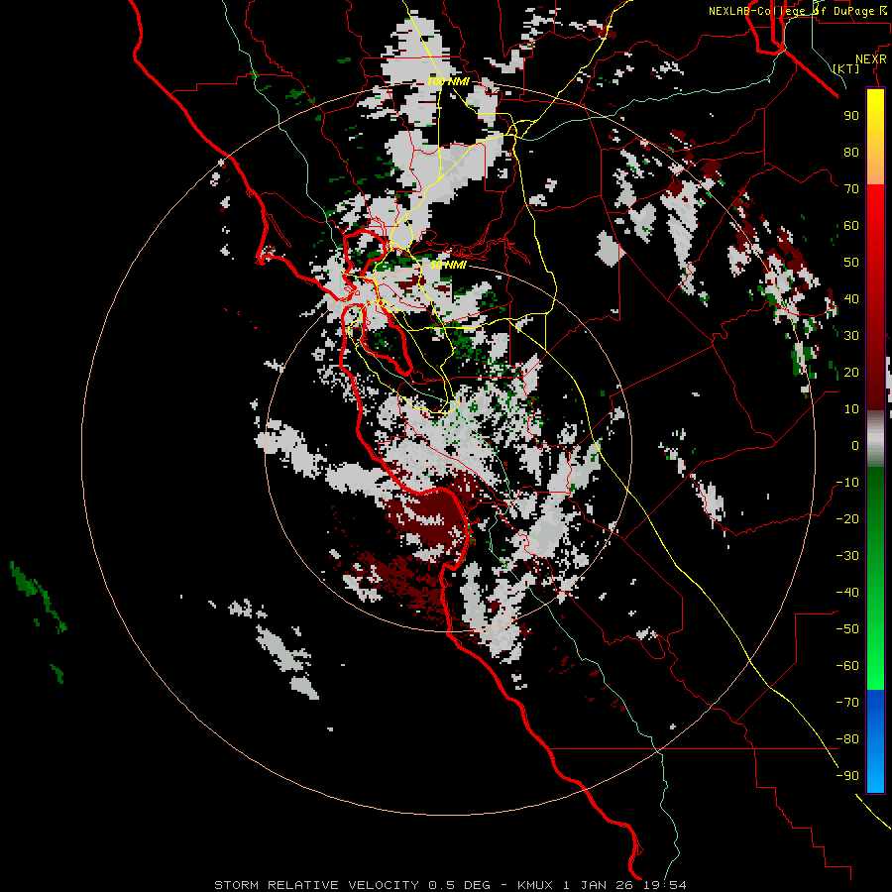The height and width of the screenshot is (892, 892).
Task: Click the positive 80 knot scale label
Action: point(851,152)
